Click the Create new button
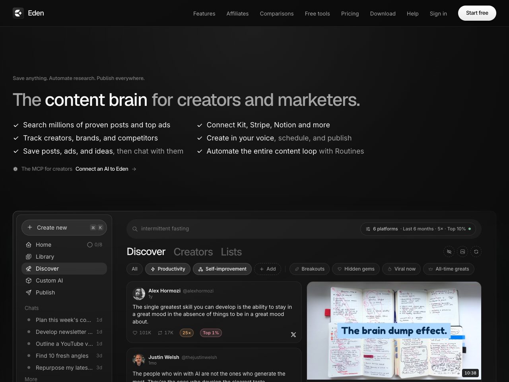 64,228
